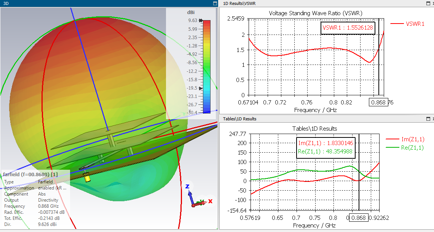Click the '247.77' y-axis maximum in the impedance plot

click(x=238, y=134)
